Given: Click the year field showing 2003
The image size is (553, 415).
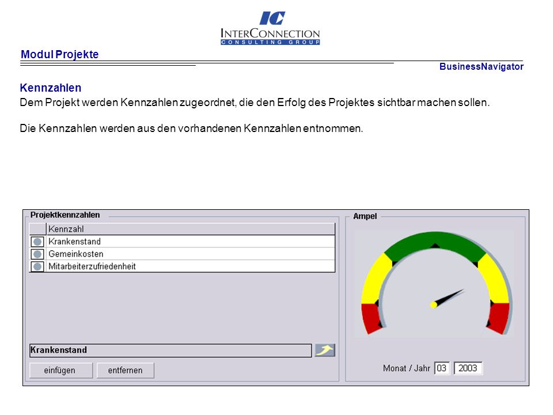Looking at the screenshot, I should [x=468, y=368].
